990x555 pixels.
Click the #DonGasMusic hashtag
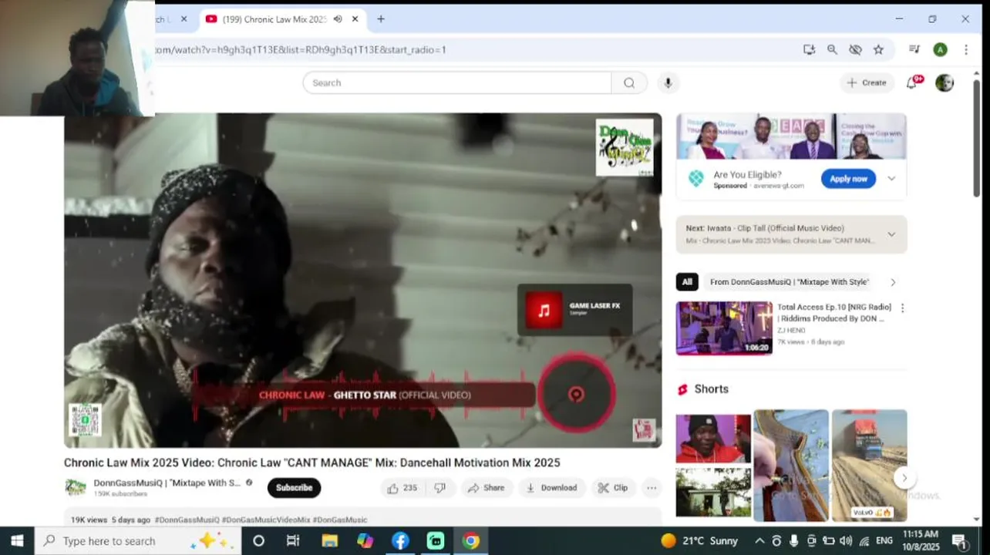point(340,520)
